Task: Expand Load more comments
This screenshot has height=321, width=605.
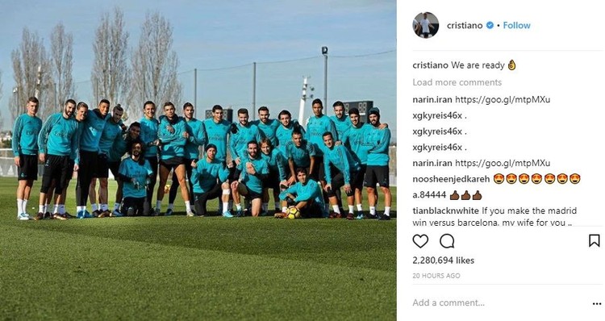Action: pyautogui.click(x=457, y=82)
